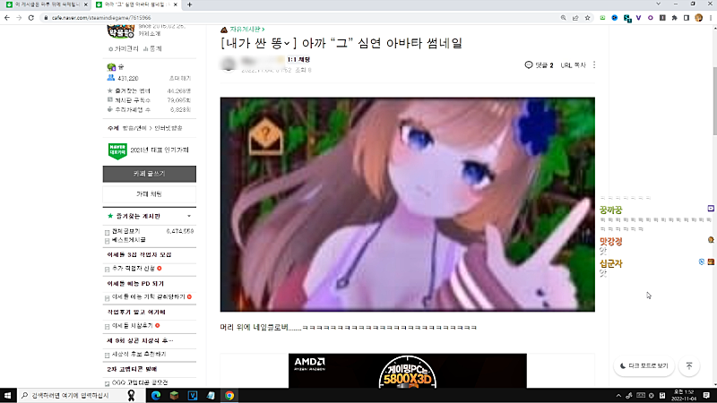Screen dimensions: 717x403
Task: Open the 맛강정 chat nickname
Action: point(611,241)
